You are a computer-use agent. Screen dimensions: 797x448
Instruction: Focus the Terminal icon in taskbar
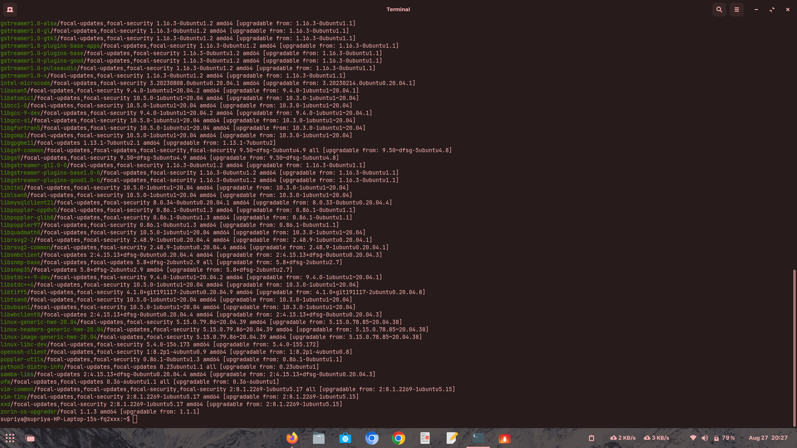click(x=478, y=438)
